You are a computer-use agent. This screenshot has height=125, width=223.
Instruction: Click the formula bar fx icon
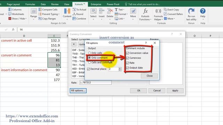click(13, 30)
